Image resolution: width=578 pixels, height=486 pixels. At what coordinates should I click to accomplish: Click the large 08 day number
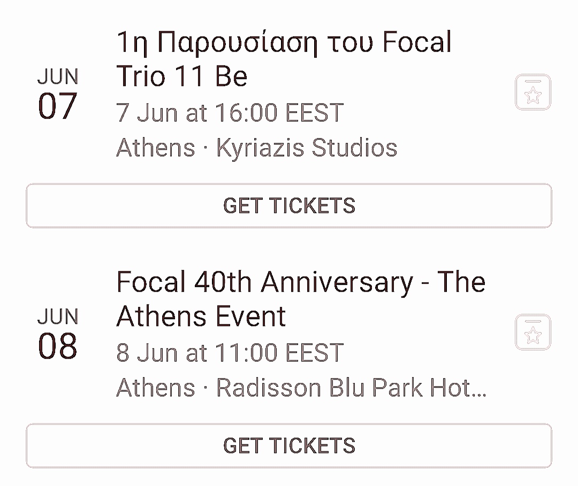click(x=57, y=346)
